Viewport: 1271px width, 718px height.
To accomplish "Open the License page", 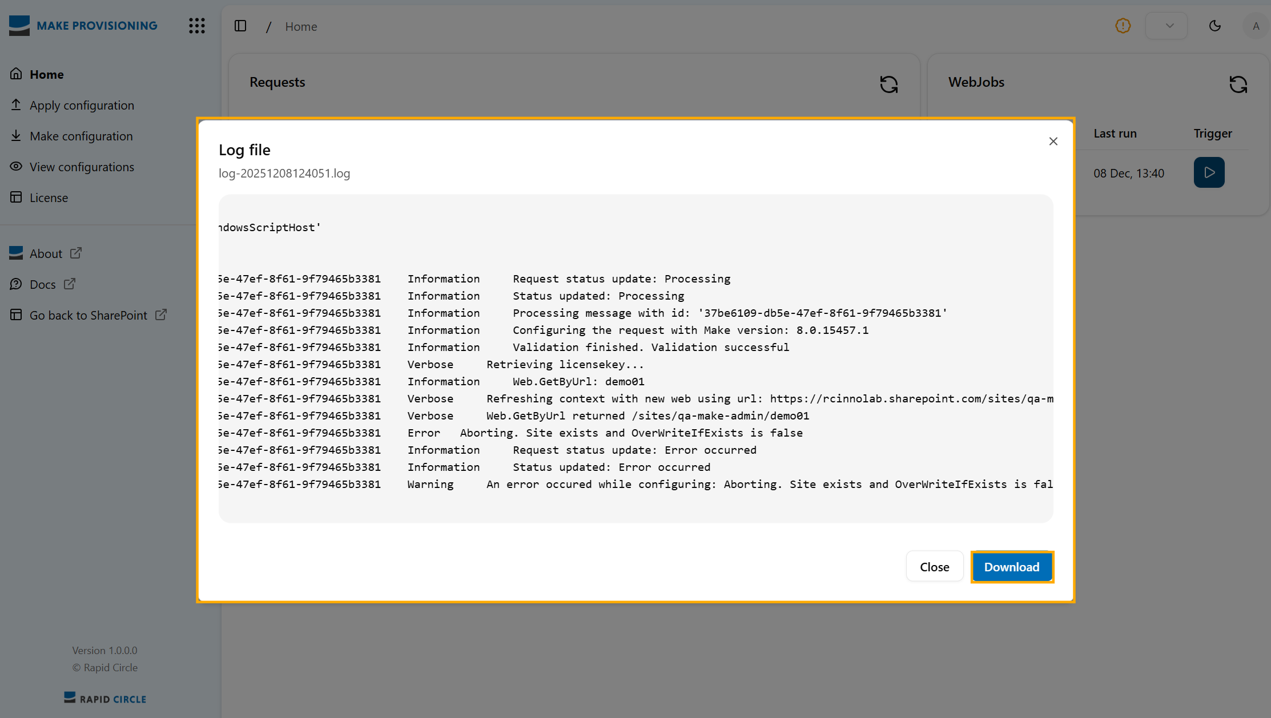I will 49,197.
